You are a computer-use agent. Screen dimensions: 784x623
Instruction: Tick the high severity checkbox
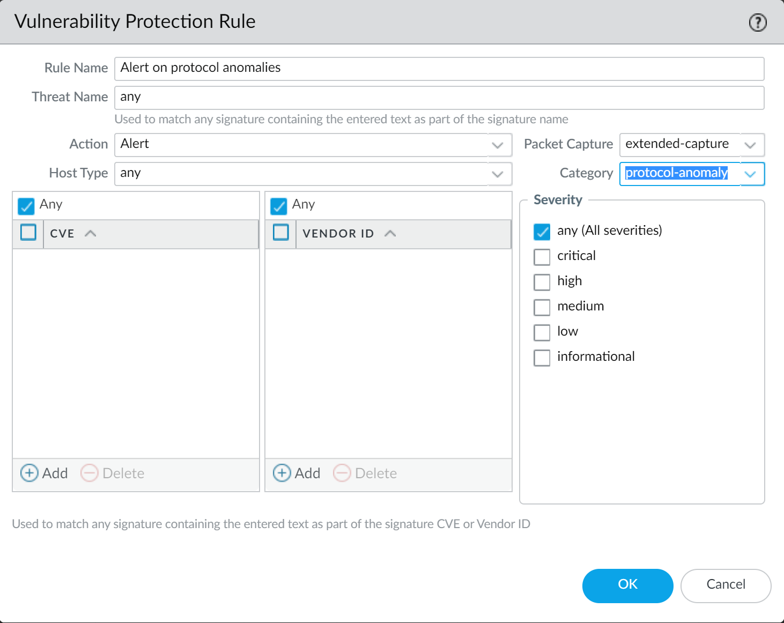pyautogui.click(x=542, y=282)
